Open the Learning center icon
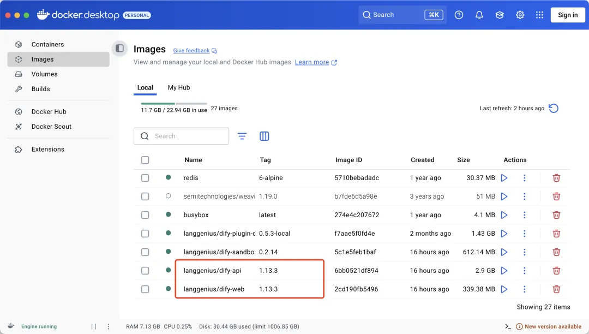The width and height of the screenshot is (589, 334). (x=499, y=15)
